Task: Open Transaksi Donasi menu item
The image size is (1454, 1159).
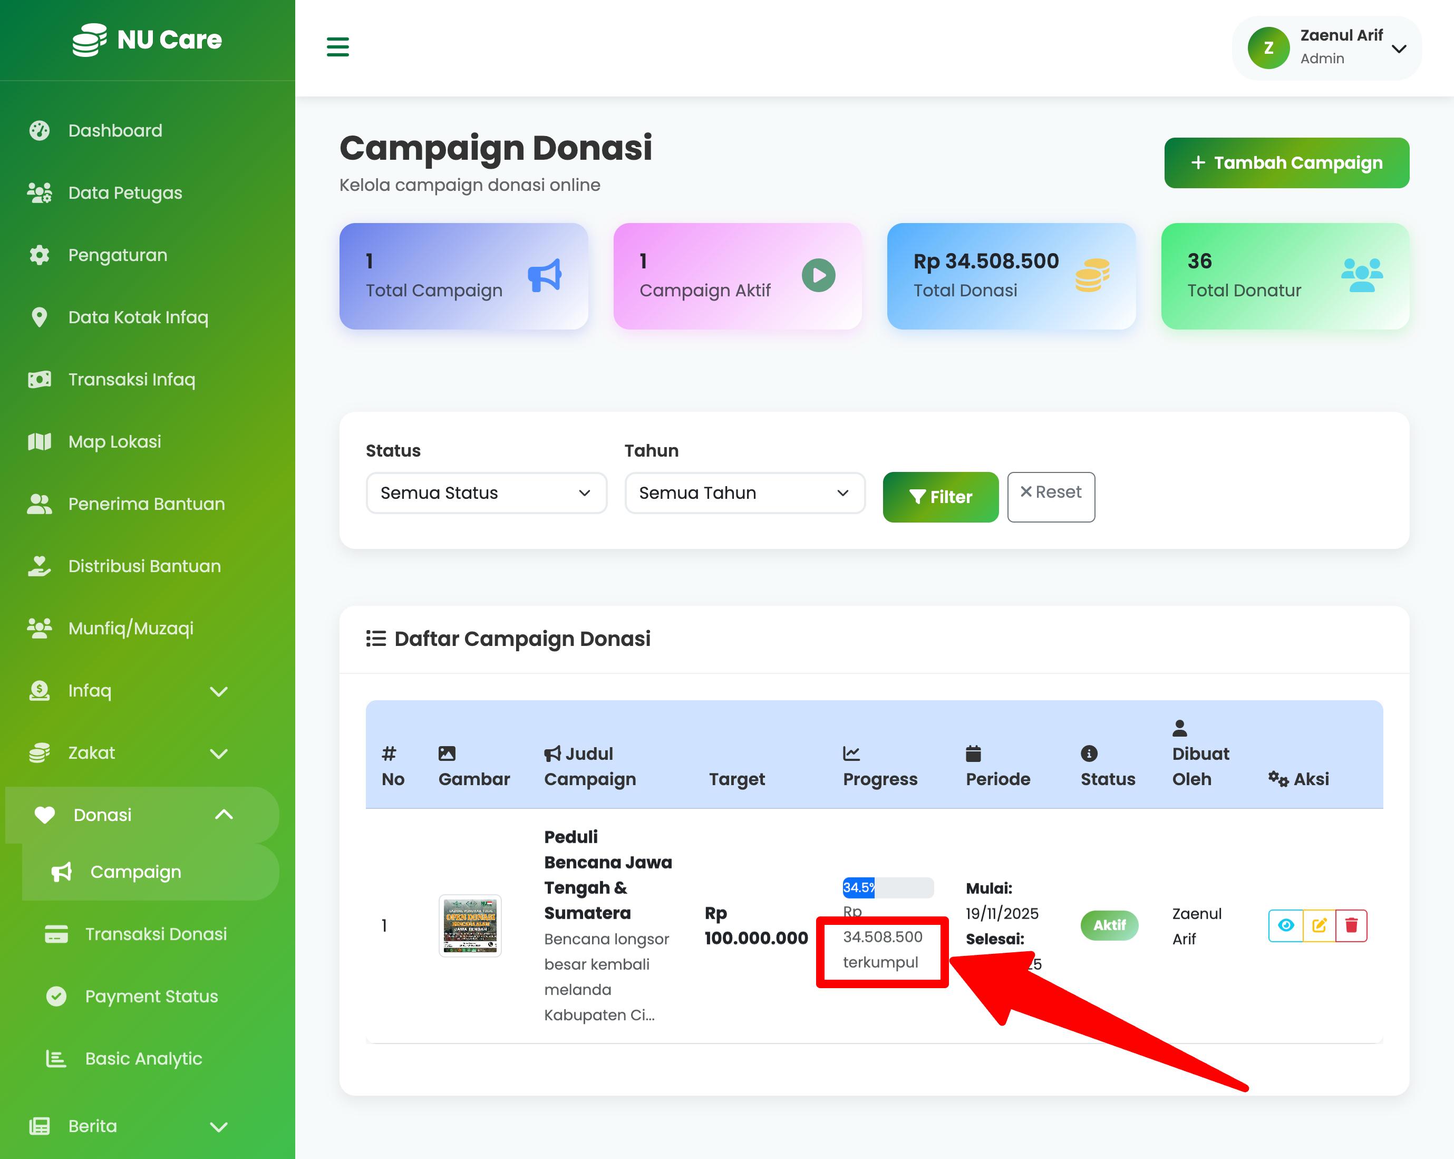Action: (x=155, y=934)
